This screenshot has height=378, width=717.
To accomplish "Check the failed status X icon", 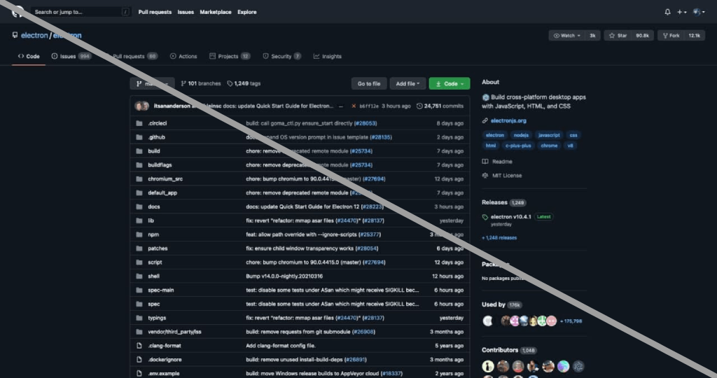I will coord(354,106).
